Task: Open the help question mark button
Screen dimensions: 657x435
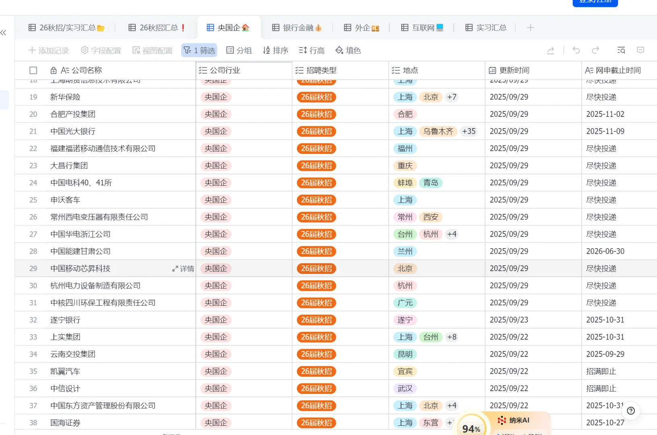Action: (x=631, y=411)
